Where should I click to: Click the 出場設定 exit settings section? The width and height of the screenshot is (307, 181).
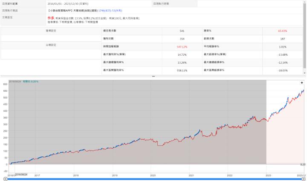[x=51, y=45]
